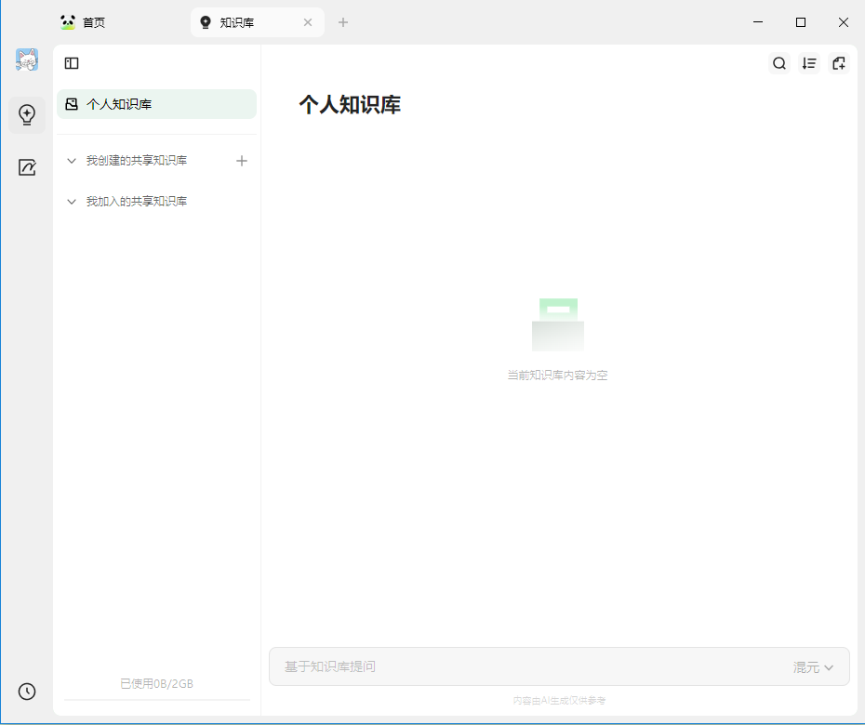Select 个人知识库 in the sidebar
The image size is (865, 725).
point(130,104)
